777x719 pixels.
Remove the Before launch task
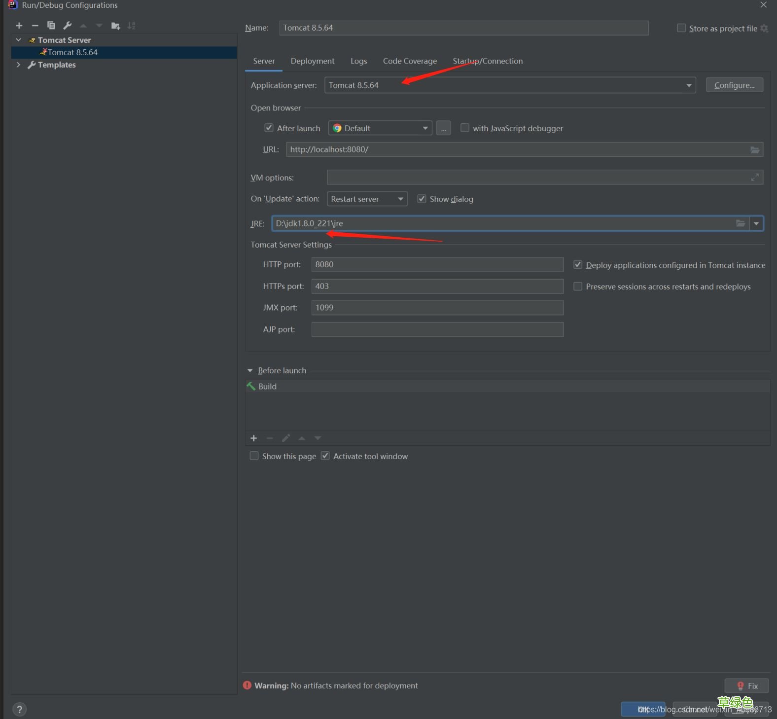pos(270,438)
